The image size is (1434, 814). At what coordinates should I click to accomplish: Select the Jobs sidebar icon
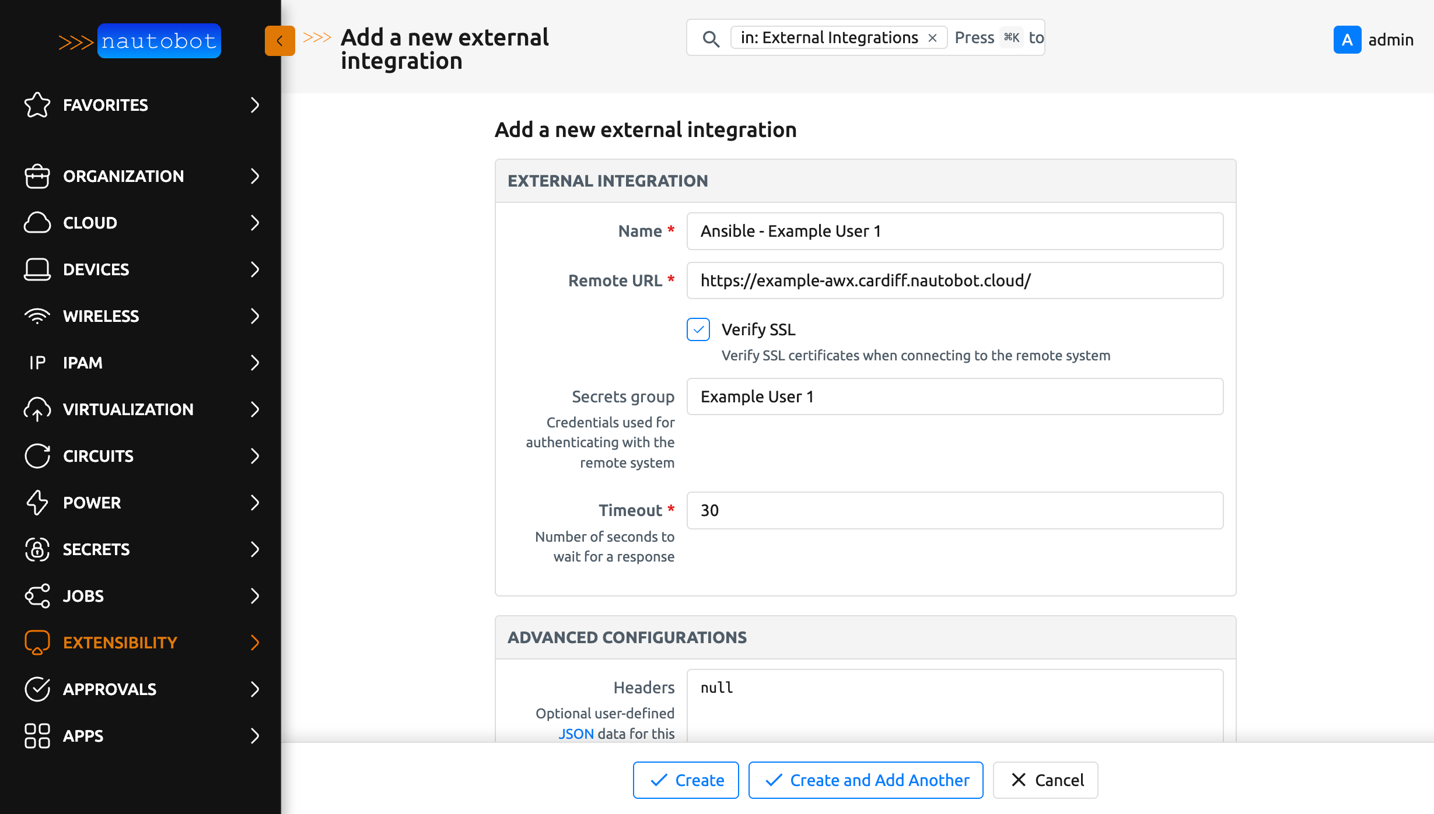click(x=37, y=596)
